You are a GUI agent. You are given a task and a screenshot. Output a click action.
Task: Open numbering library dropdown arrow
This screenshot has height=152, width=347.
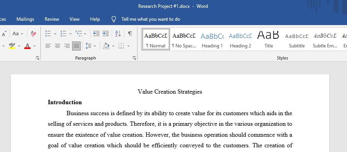[x=70, y=34]
